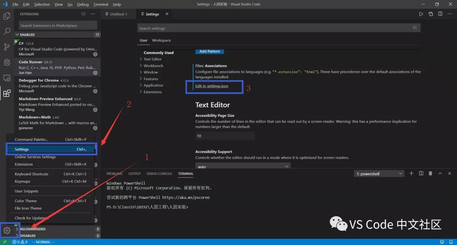
Task: Choose Settings from the gear menu
Action: 51,149
